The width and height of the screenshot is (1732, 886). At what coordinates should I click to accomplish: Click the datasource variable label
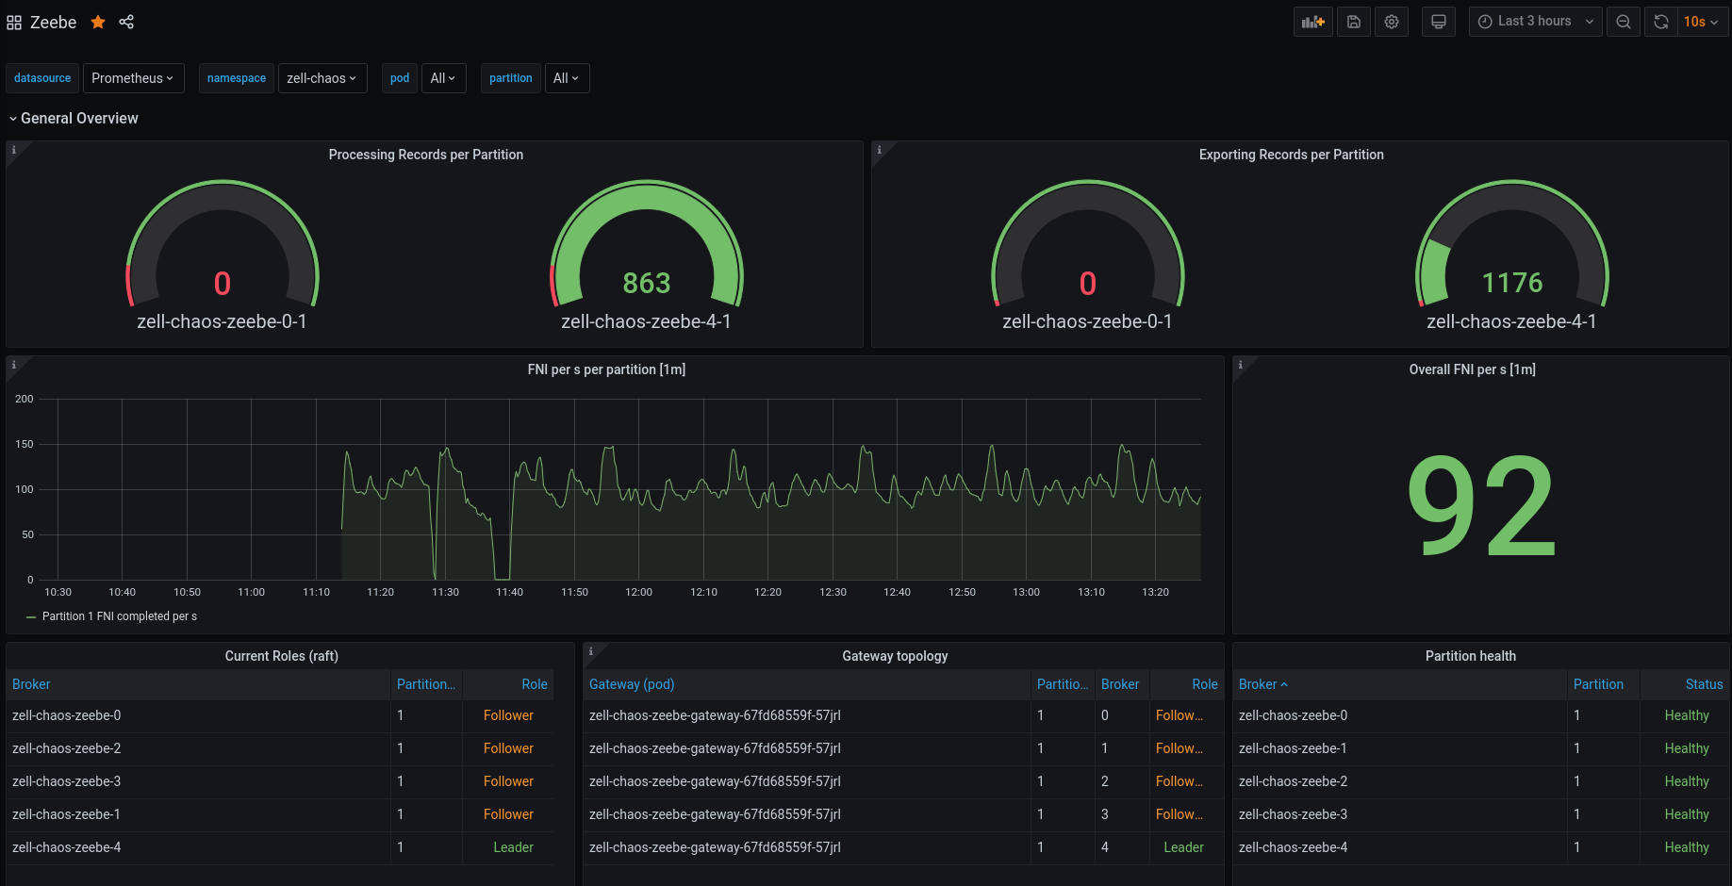42,78
